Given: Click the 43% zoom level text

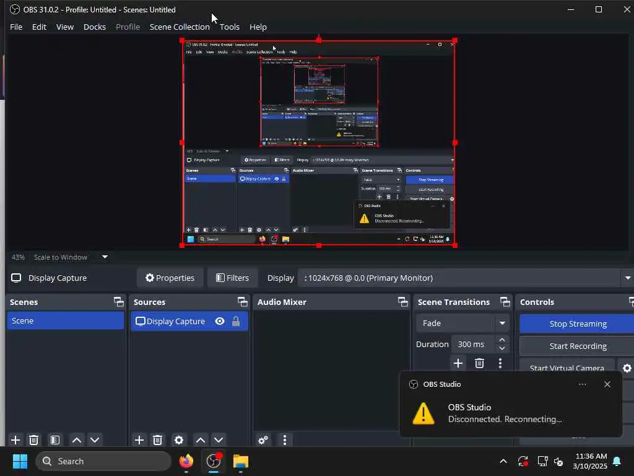Looking at the screenshot, I should 18,257.
